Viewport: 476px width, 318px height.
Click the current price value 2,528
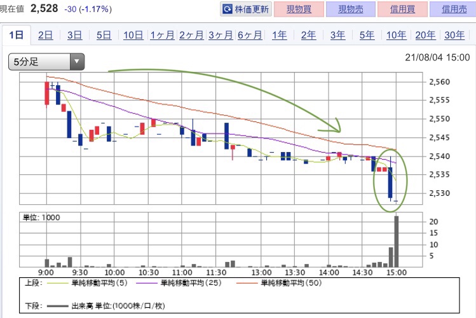44,8
